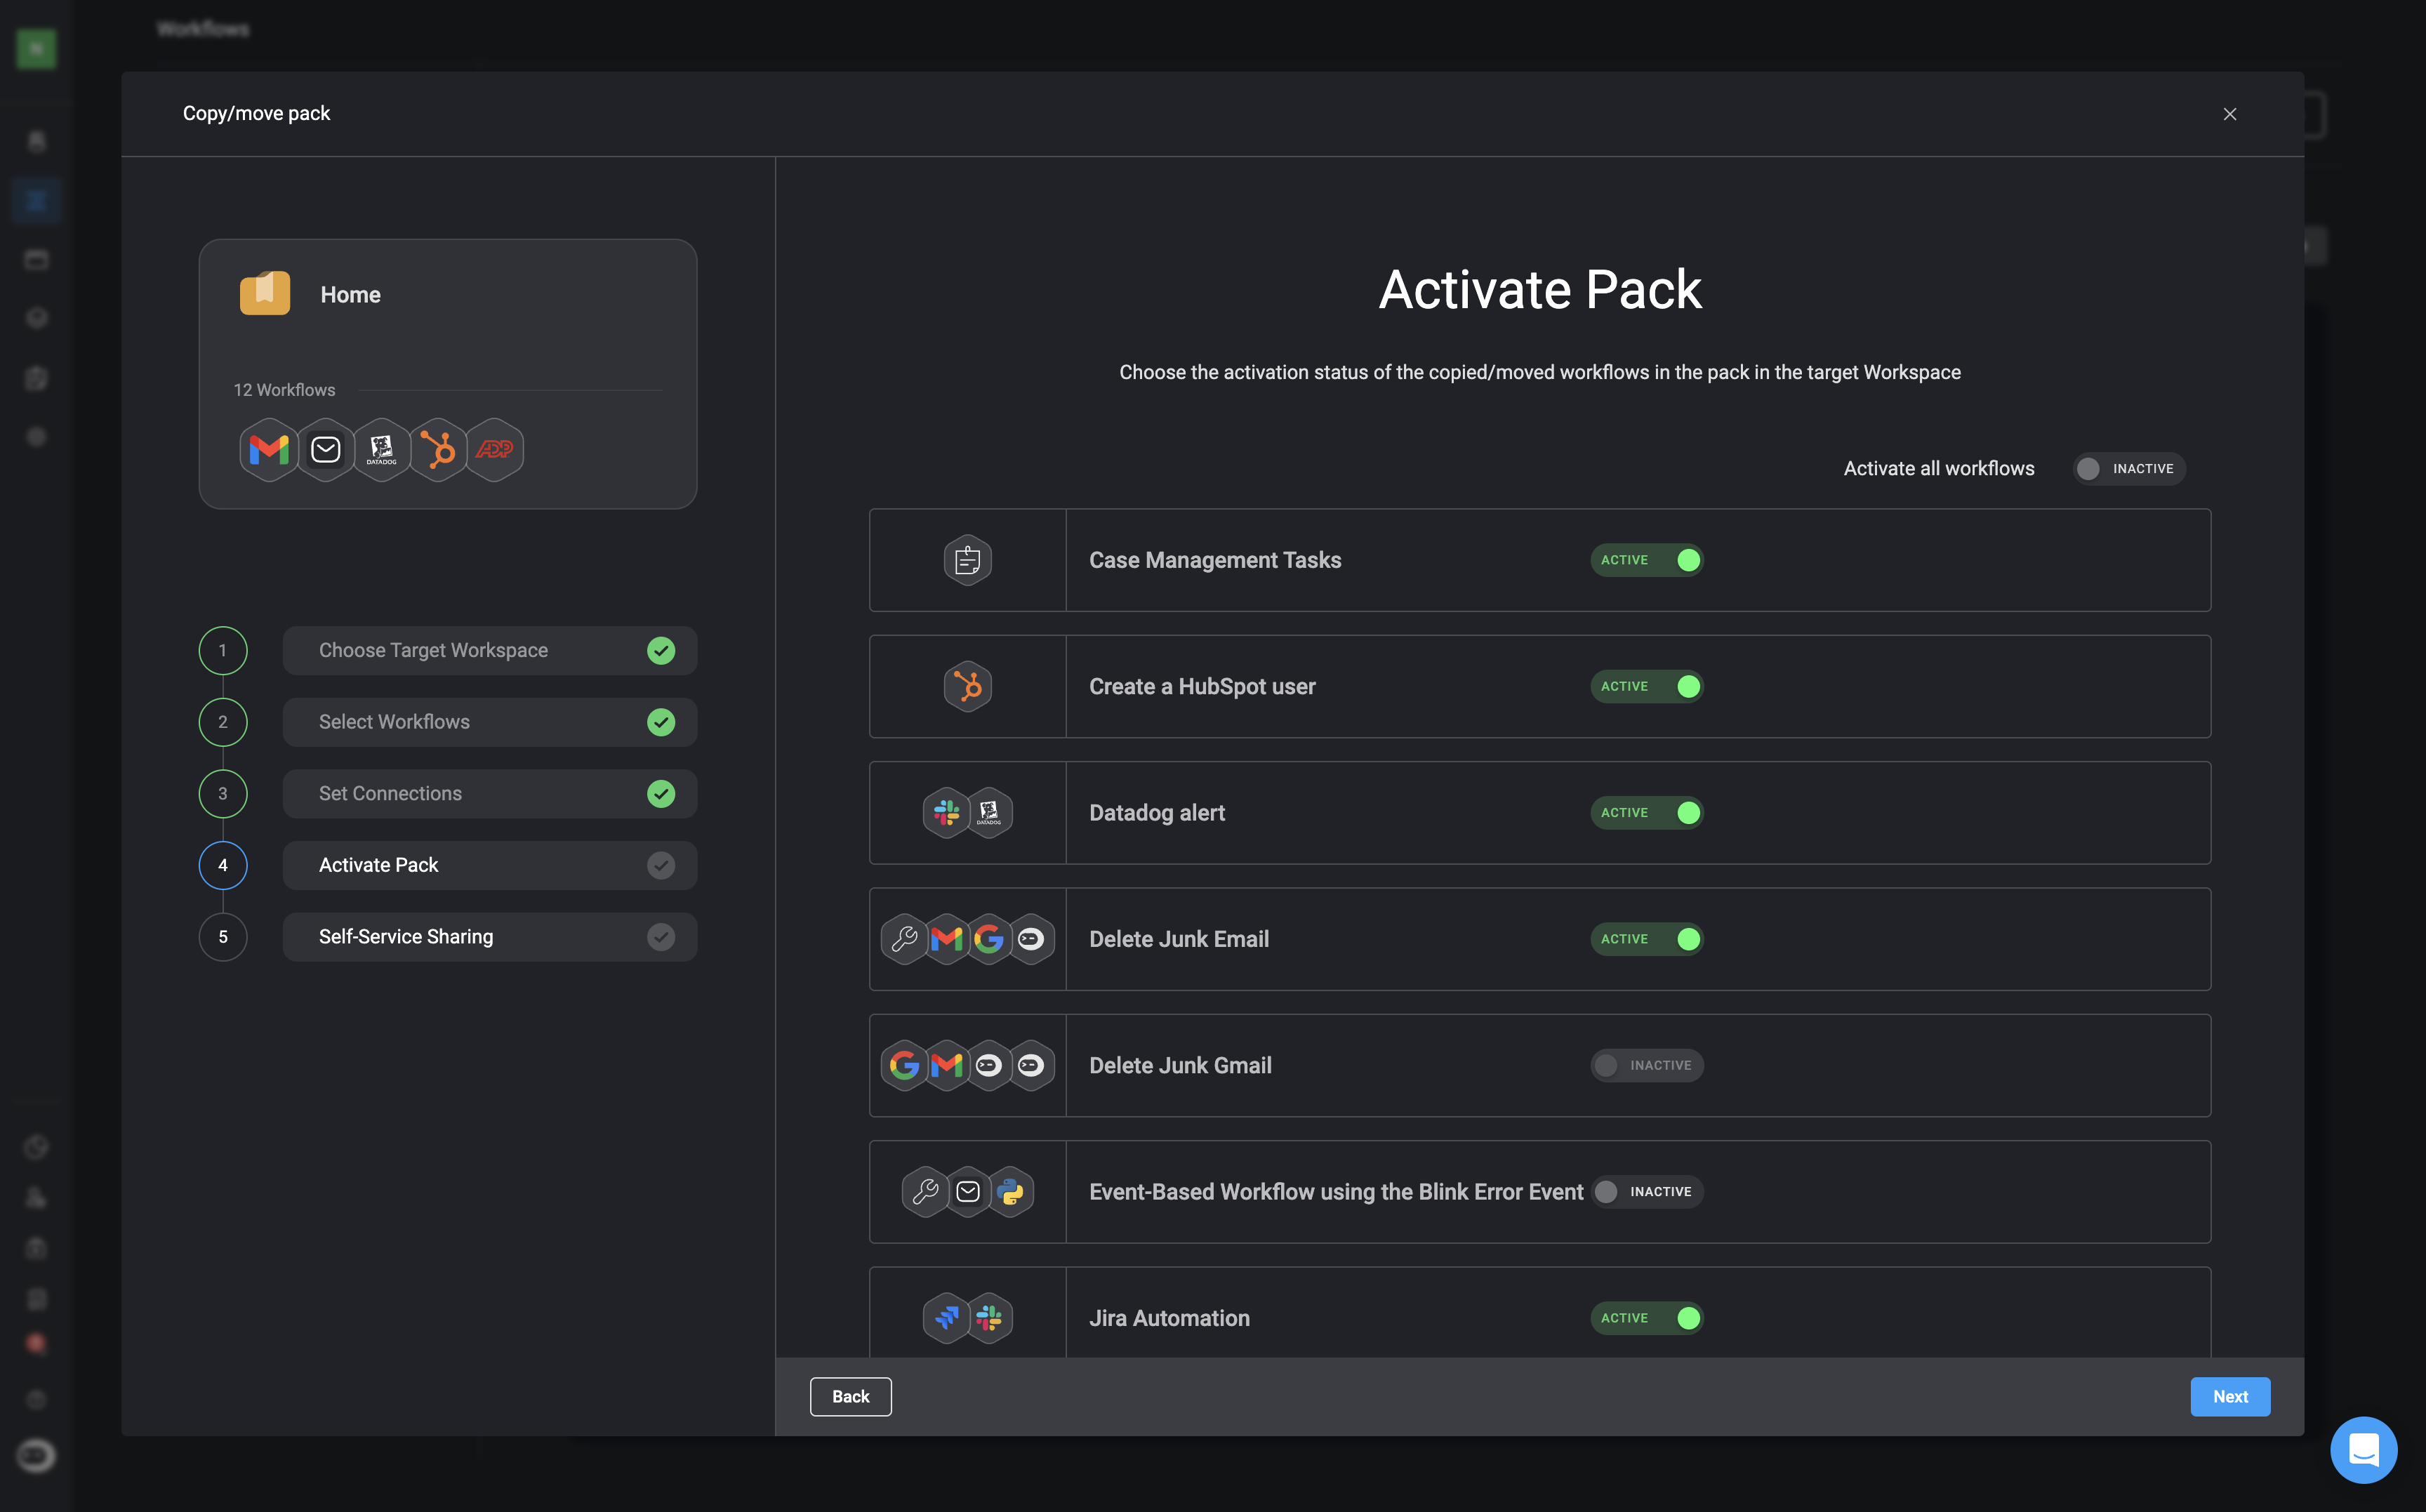
Task: Click the Python icon in Event-Based Workflow row
Action: point(1011,1192)
